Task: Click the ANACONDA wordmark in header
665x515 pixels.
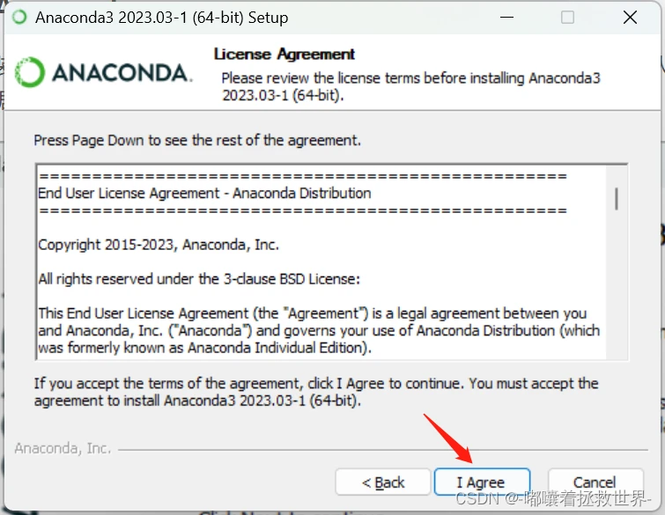Action: point(122,73)
